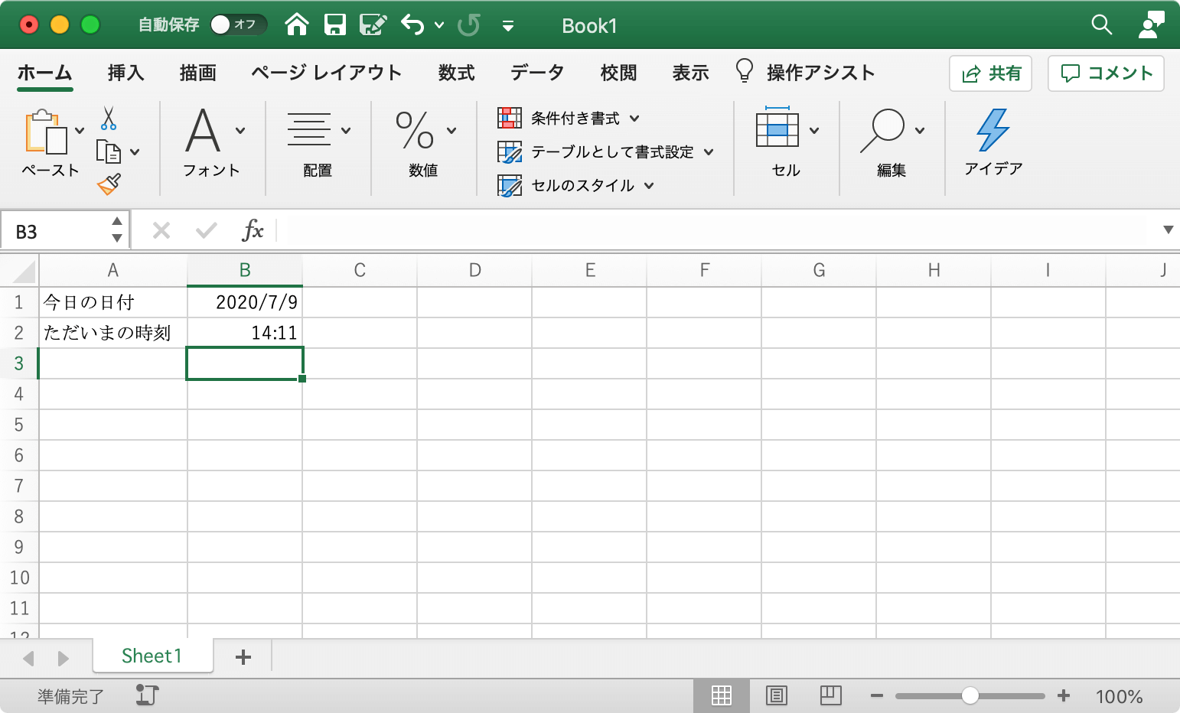Open the number format (数値) percent icon

[415, 130]
